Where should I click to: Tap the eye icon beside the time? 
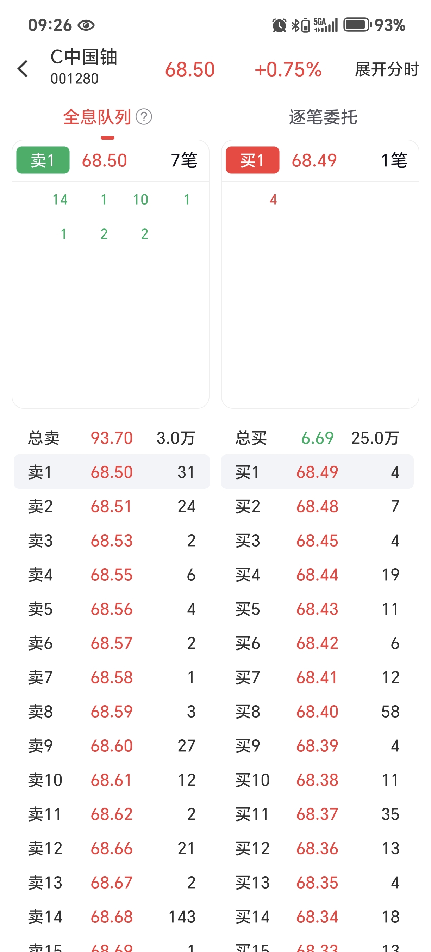(86, 25)
